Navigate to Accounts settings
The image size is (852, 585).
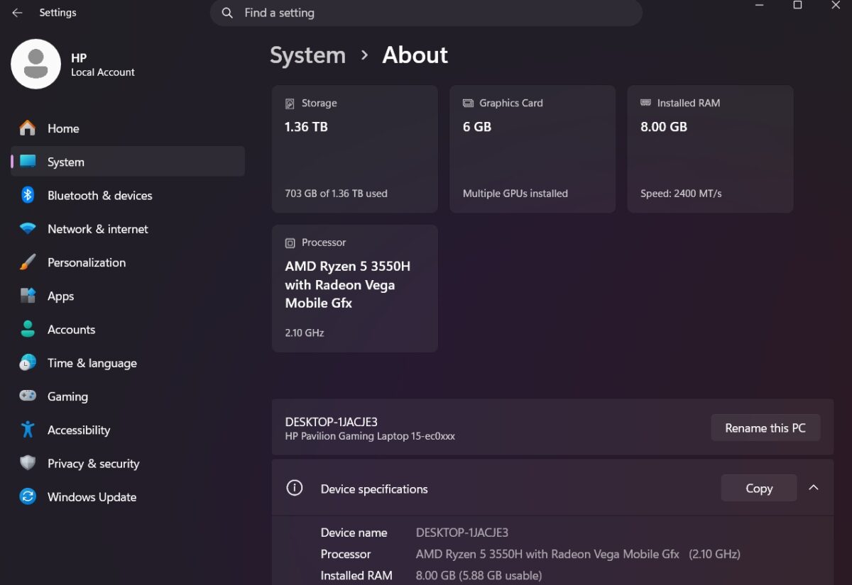tap(128, 329)
